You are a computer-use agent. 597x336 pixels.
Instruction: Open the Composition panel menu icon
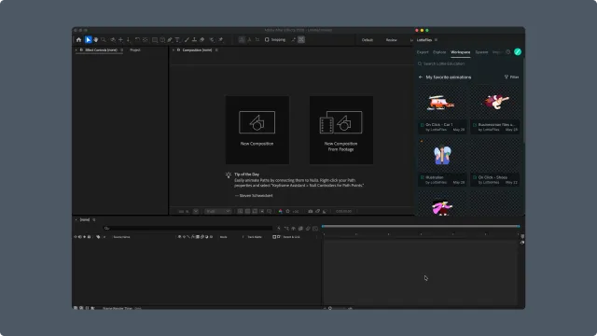(x=216, y=49)
